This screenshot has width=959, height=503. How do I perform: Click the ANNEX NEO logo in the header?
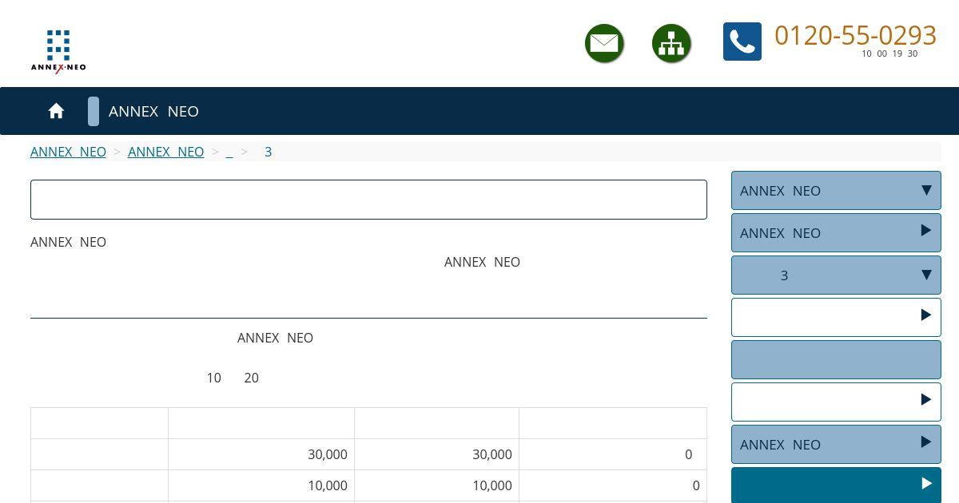[58, 51]
